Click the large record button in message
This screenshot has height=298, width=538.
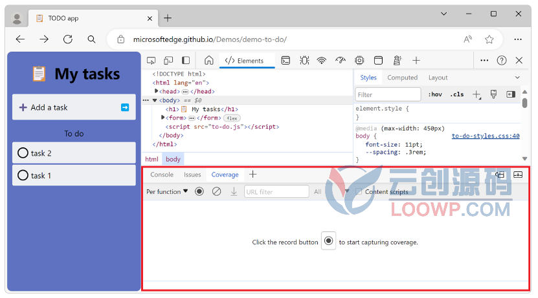328,241
